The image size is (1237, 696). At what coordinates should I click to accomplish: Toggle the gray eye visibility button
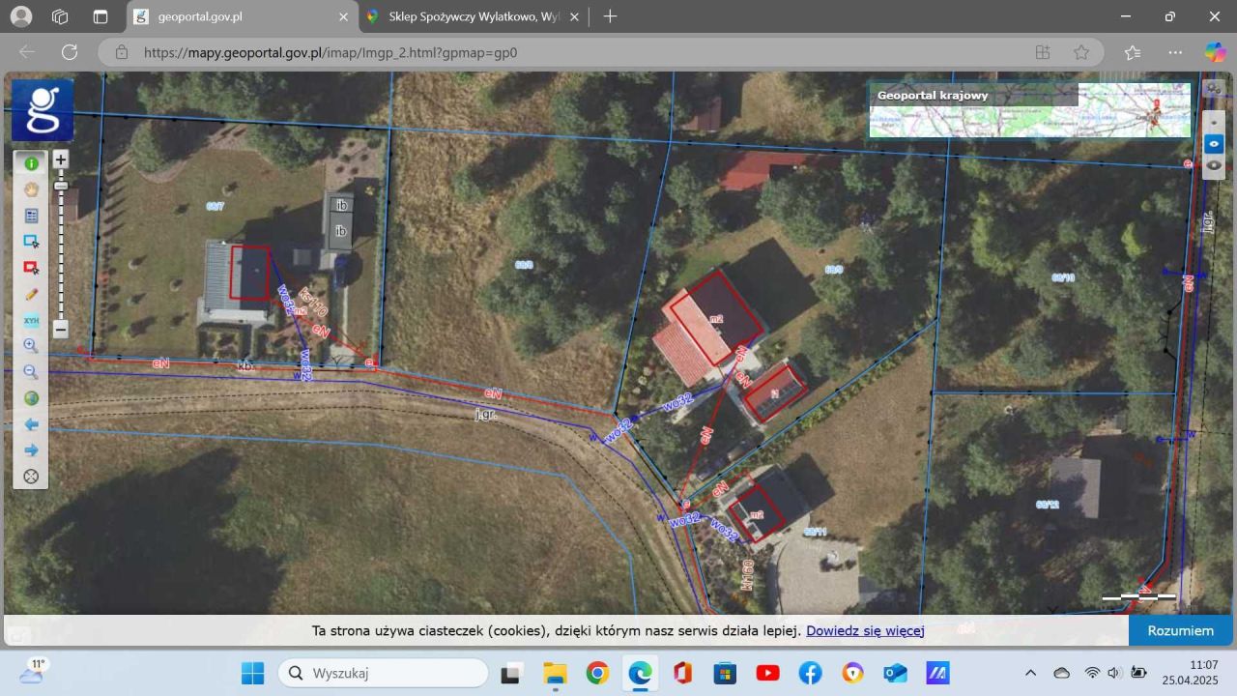[1214, 165]
